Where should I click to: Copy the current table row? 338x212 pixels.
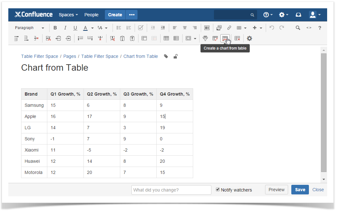coord(58,39)
